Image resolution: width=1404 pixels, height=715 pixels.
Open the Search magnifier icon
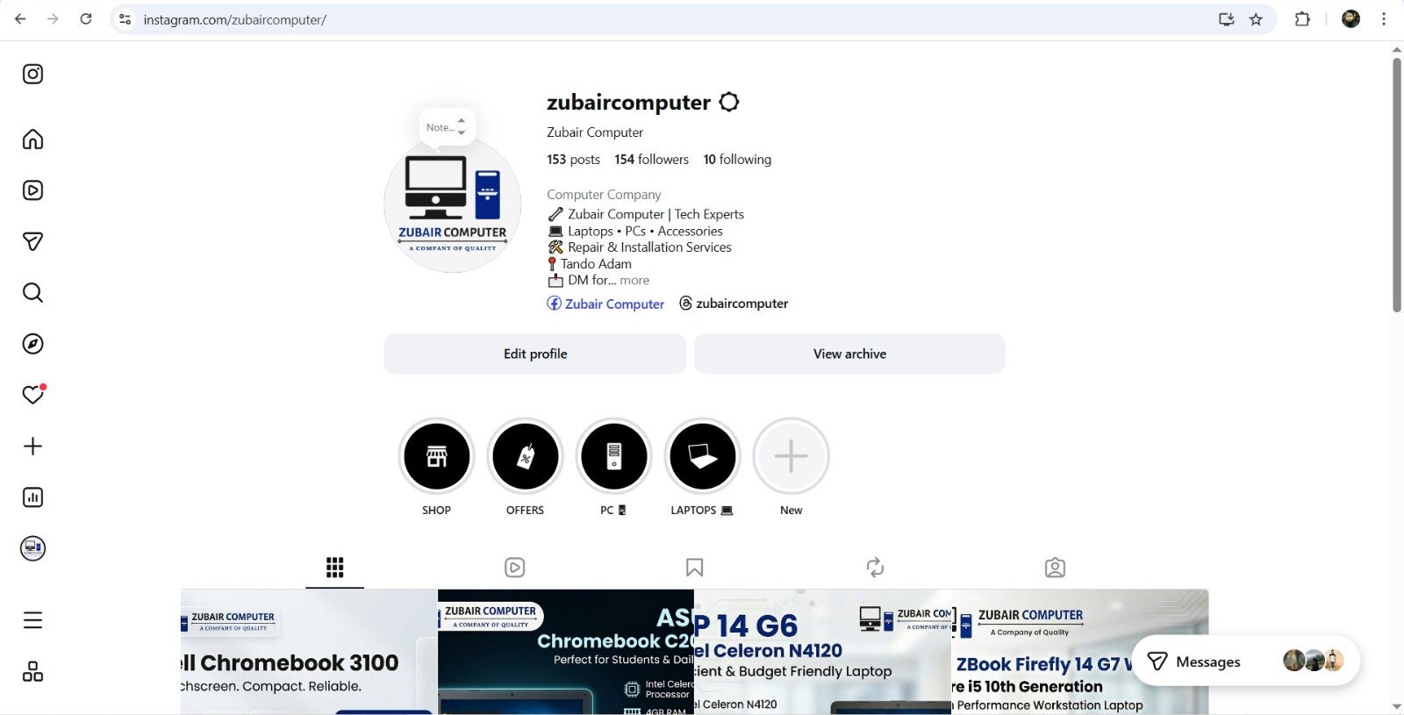click(32, 292)
